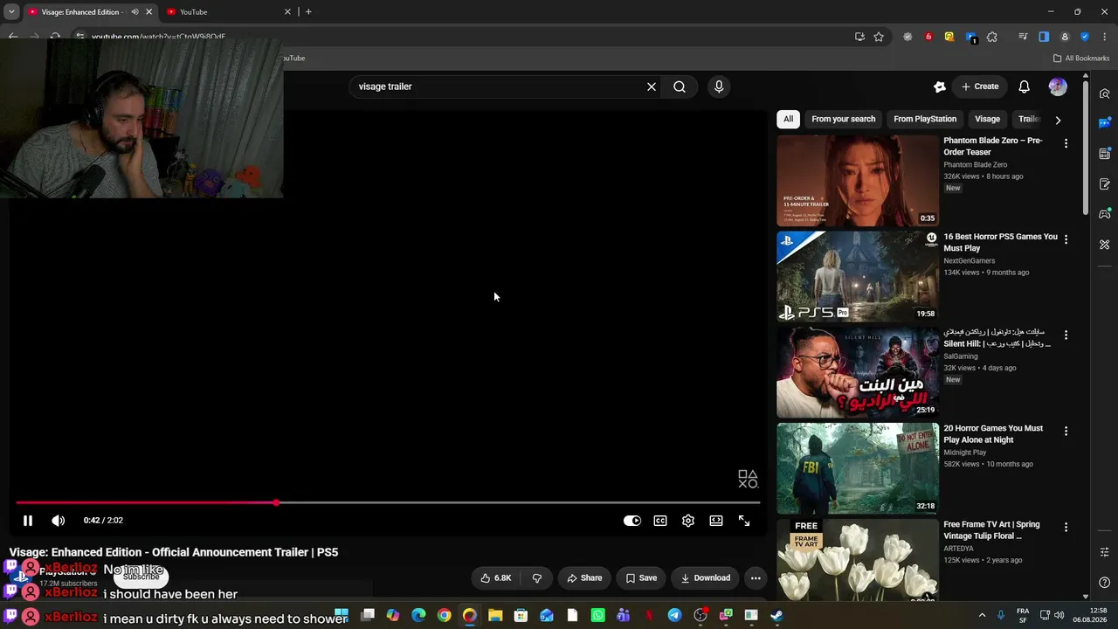Open 'Free Frame TV Art' video title

pyautogui.click(x=991, y=530)
